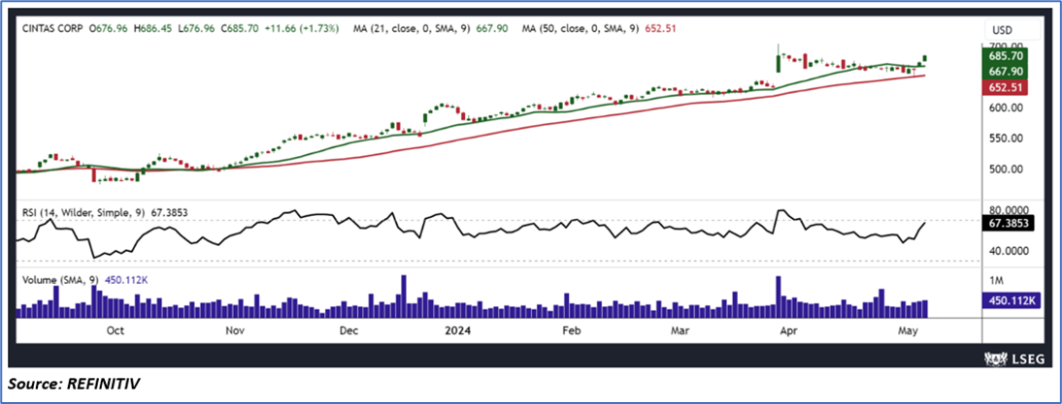Screen dimensions: 1062x404
Task: Click the +11.66 (+1.73%) change value
Action: 303,29
